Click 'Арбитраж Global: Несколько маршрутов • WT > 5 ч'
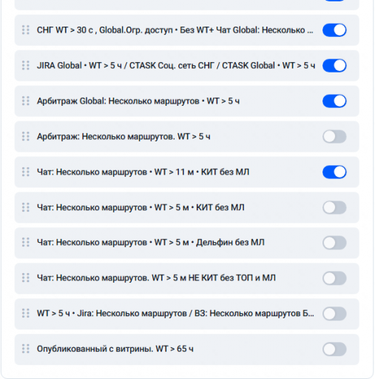The image size is (375, 379). (x=138, y=101)
